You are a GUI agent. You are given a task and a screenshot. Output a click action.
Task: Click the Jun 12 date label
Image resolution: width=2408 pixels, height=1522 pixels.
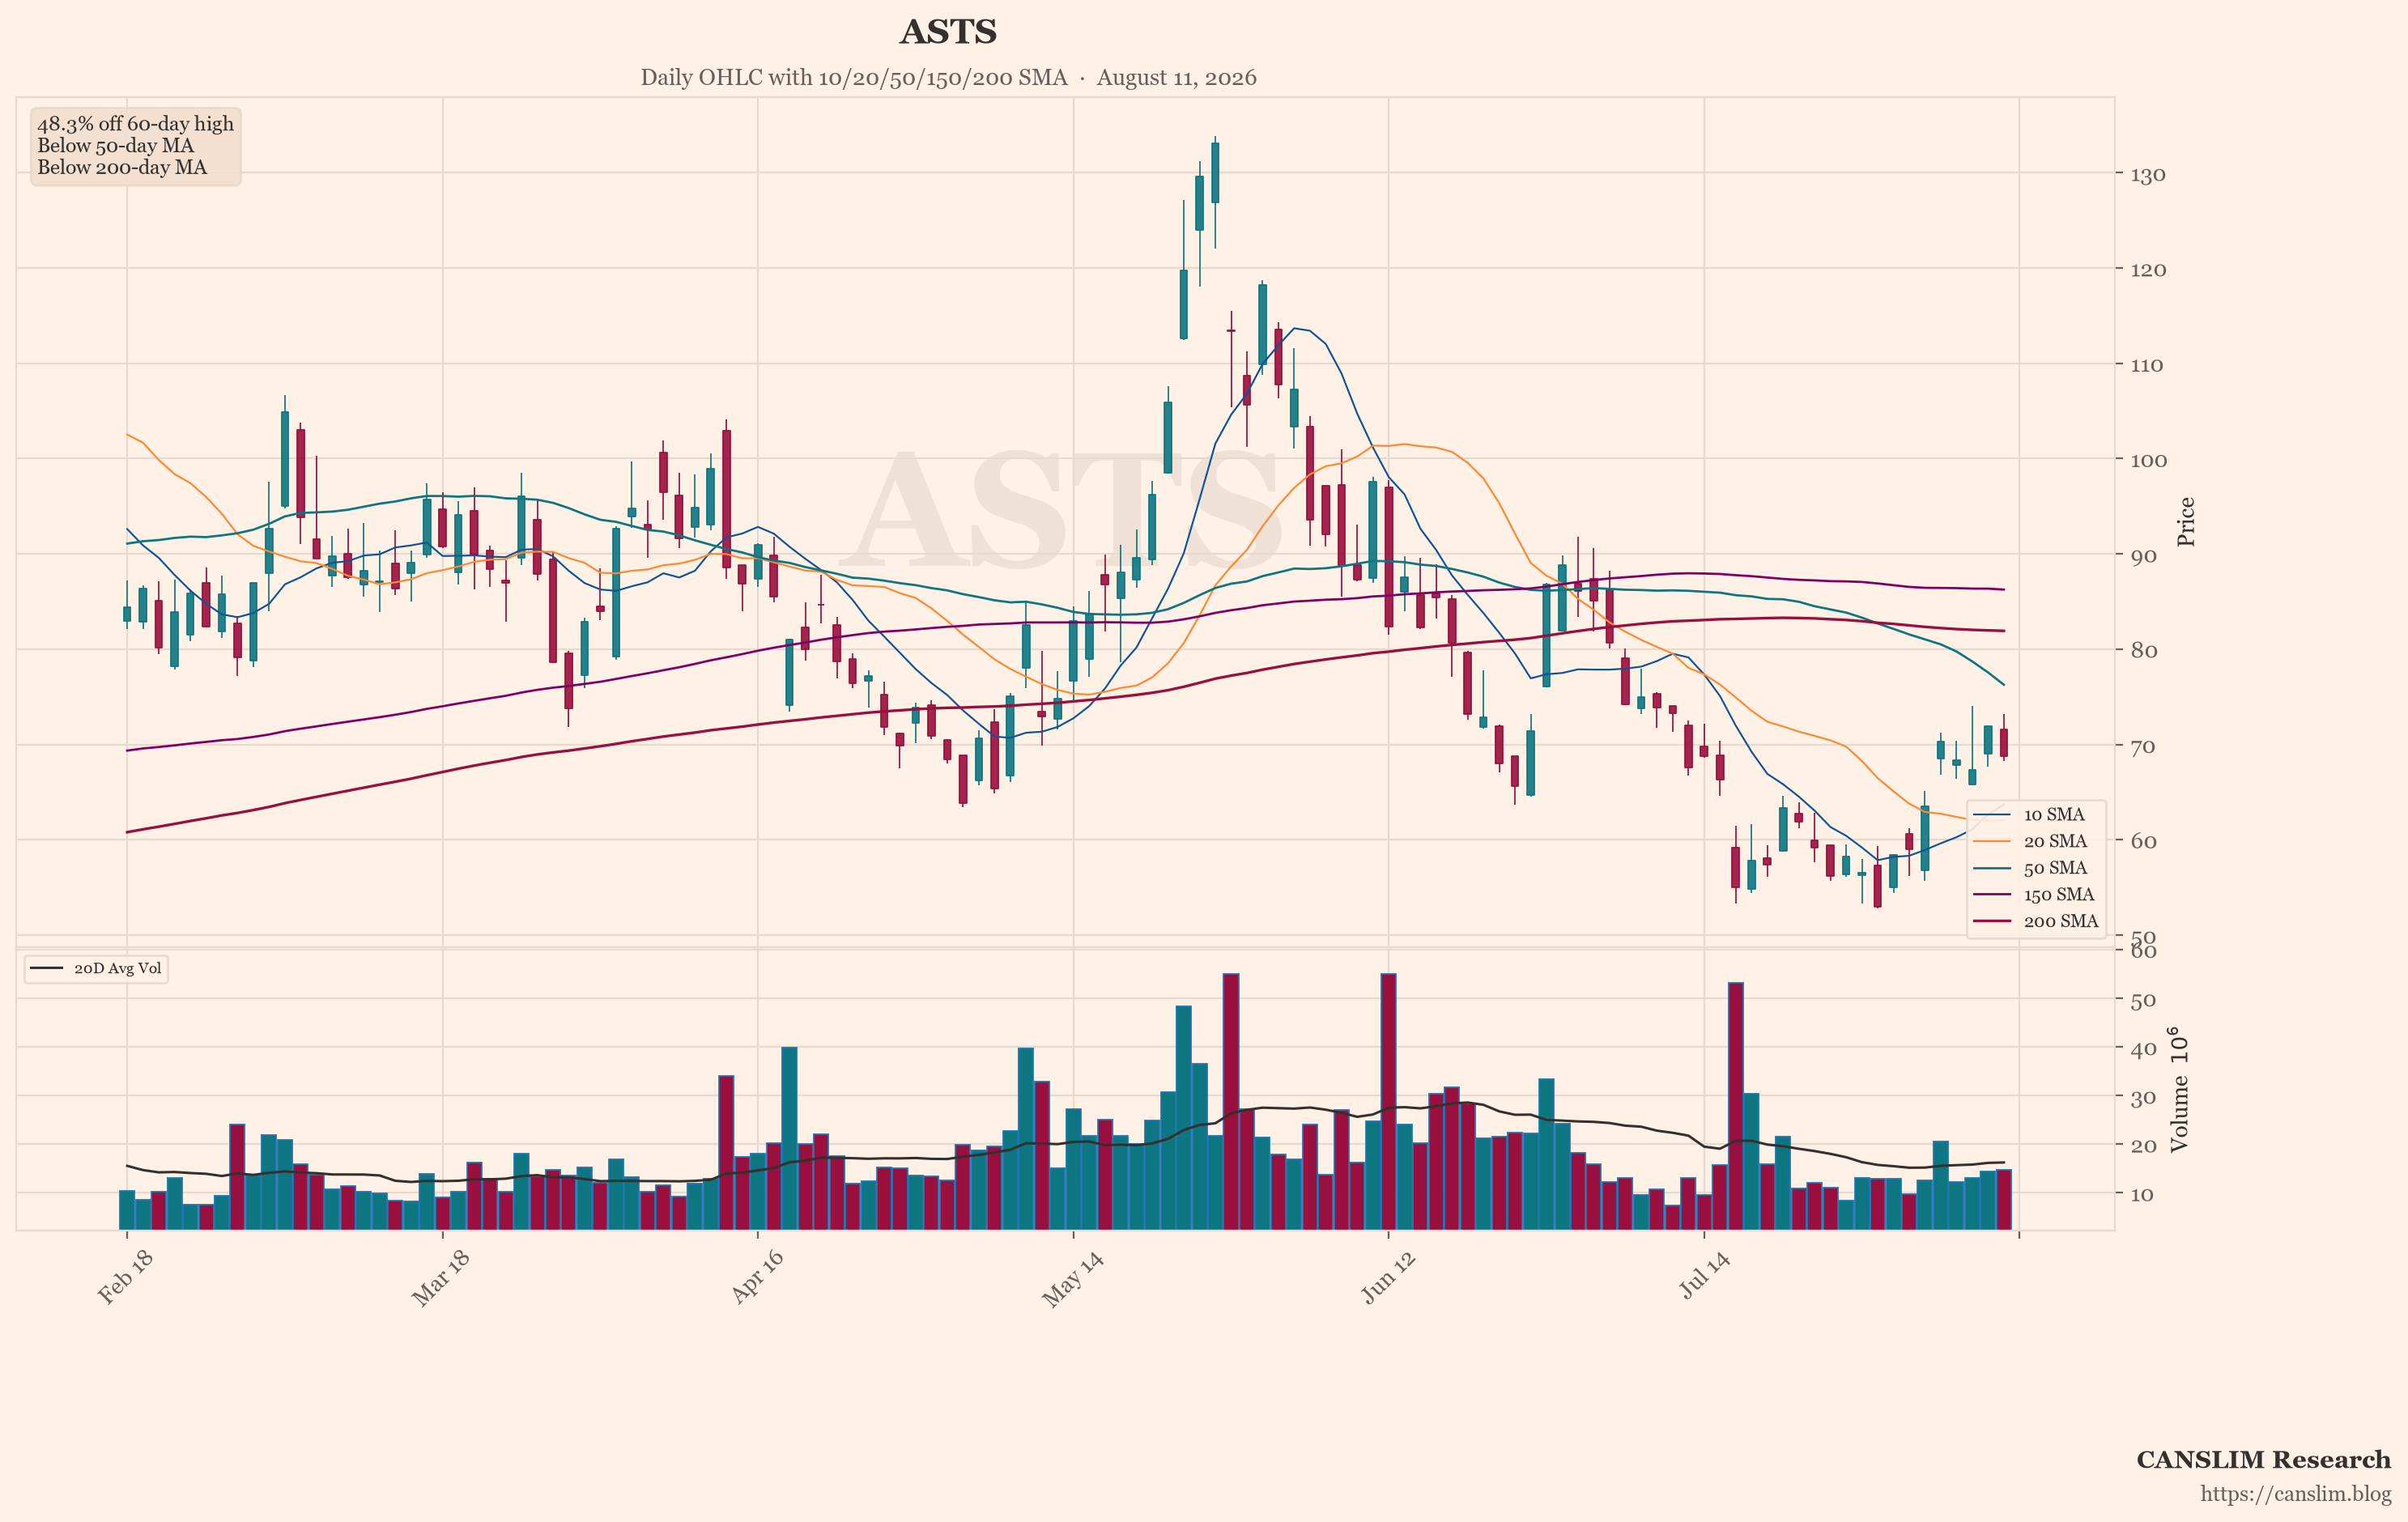point(1389,1277)
